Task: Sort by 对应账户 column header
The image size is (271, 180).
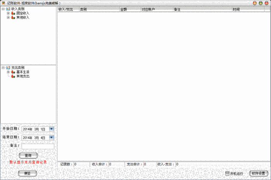Action: point(157,9)
